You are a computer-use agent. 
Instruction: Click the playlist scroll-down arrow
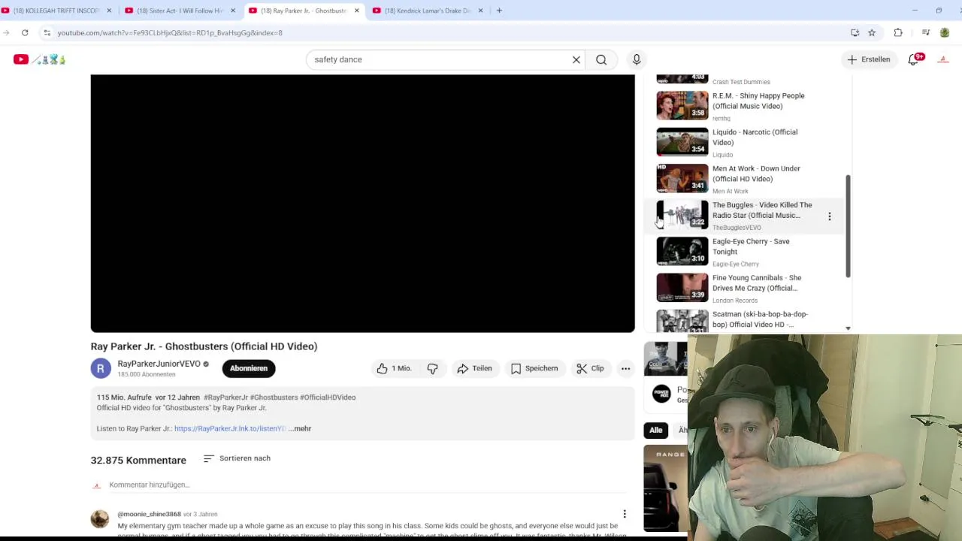(849, 328)
